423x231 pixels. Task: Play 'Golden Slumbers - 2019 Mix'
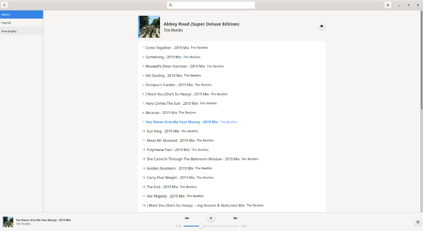point(232,168)
